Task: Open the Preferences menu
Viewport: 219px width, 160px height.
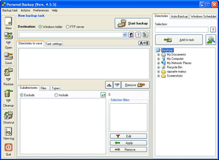Action: click(x=41, y=10)
